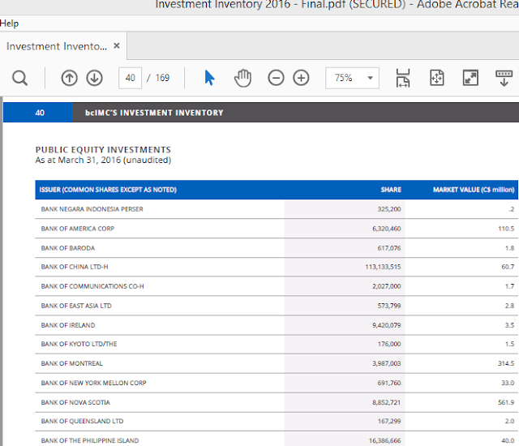
Task: Click BANK OF KYOTO LTD/THE issuer
Action: (x=79, y=344)
